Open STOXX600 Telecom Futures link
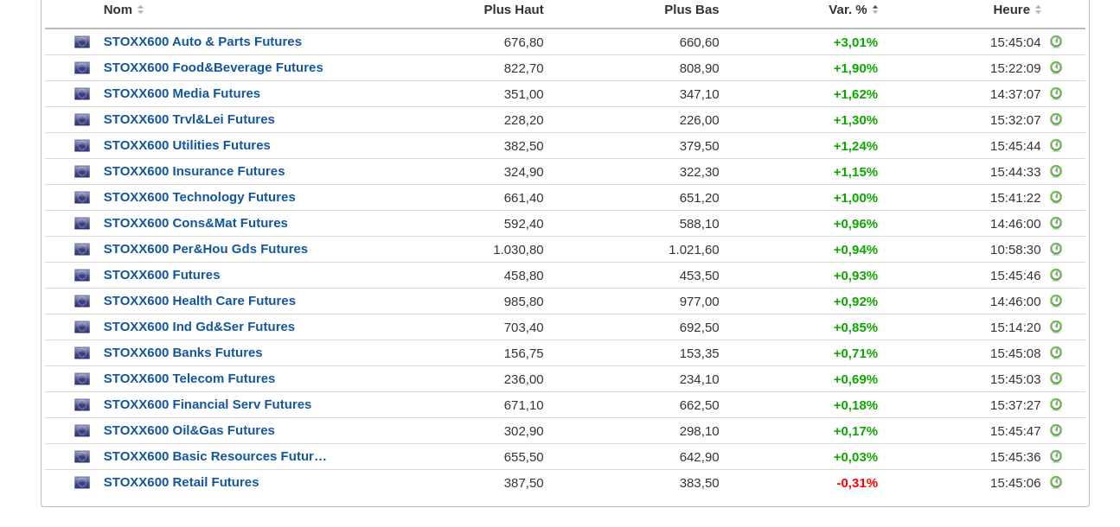Image resolution: width=1120 pixels, height=527 pixels. [x=189, y=378]
